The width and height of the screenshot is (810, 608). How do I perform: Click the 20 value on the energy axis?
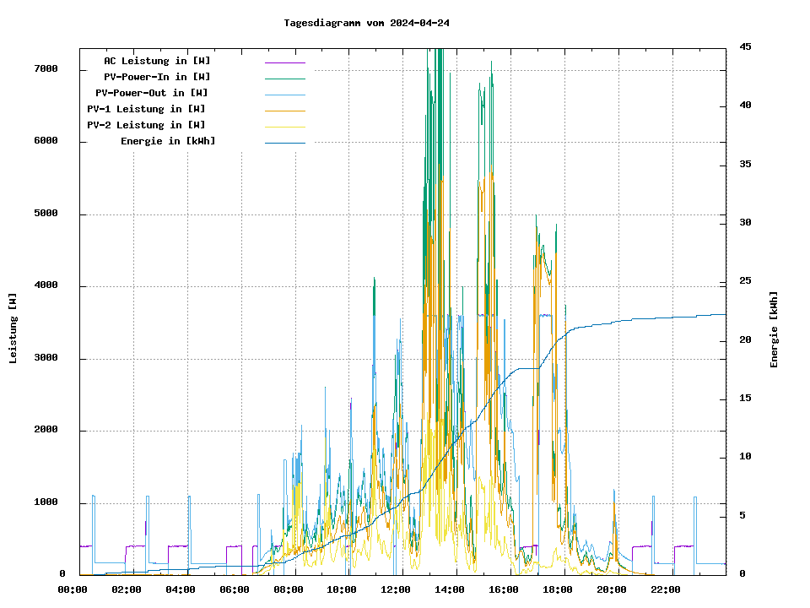pyautogui.click(x=746, y=339)
